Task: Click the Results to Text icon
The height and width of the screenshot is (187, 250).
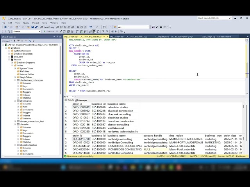Action: click(x=90, y=32)
